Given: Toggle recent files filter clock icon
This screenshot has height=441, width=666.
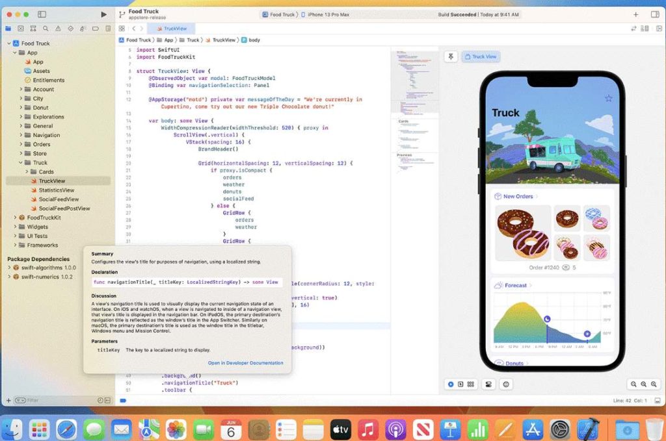Looking at the screenshot, I should (x=100, y=400).
